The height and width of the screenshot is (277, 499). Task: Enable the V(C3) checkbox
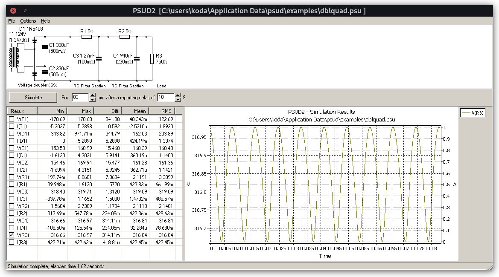coord(12,191)
